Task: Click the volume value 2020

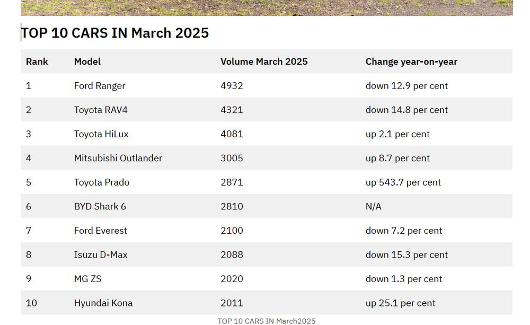Action: pos(232,279)
